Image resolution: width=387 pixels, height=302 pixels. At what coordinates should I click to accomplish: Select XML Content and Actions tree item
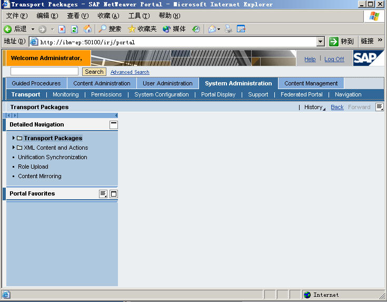click(x=56, y=148)
